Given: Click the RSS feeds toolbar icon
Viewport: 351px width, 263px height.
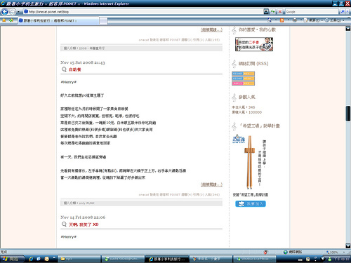Looking at the screenshot, I should (282, 20).
